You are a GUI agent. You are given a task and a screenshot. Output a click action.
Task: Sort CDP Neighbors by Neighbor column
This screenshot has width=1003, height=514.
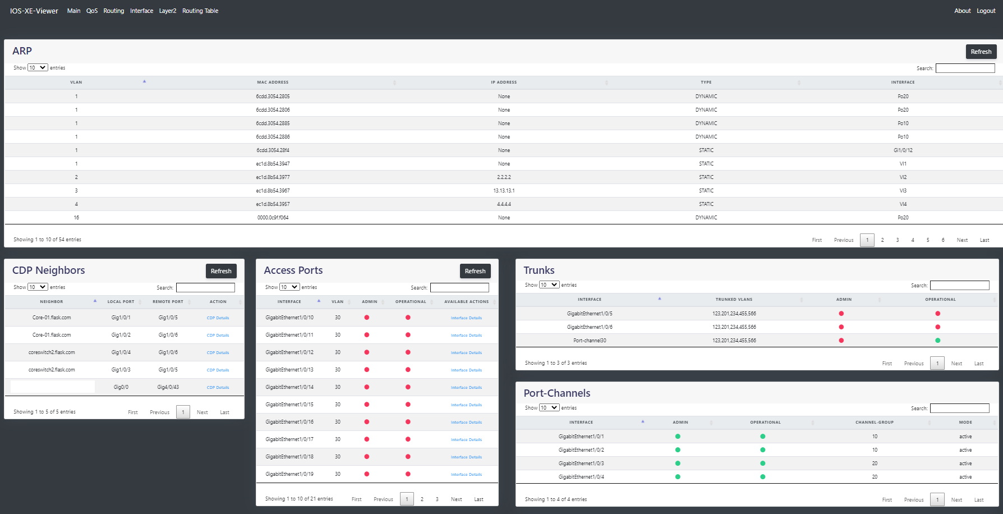pos(52,302)
